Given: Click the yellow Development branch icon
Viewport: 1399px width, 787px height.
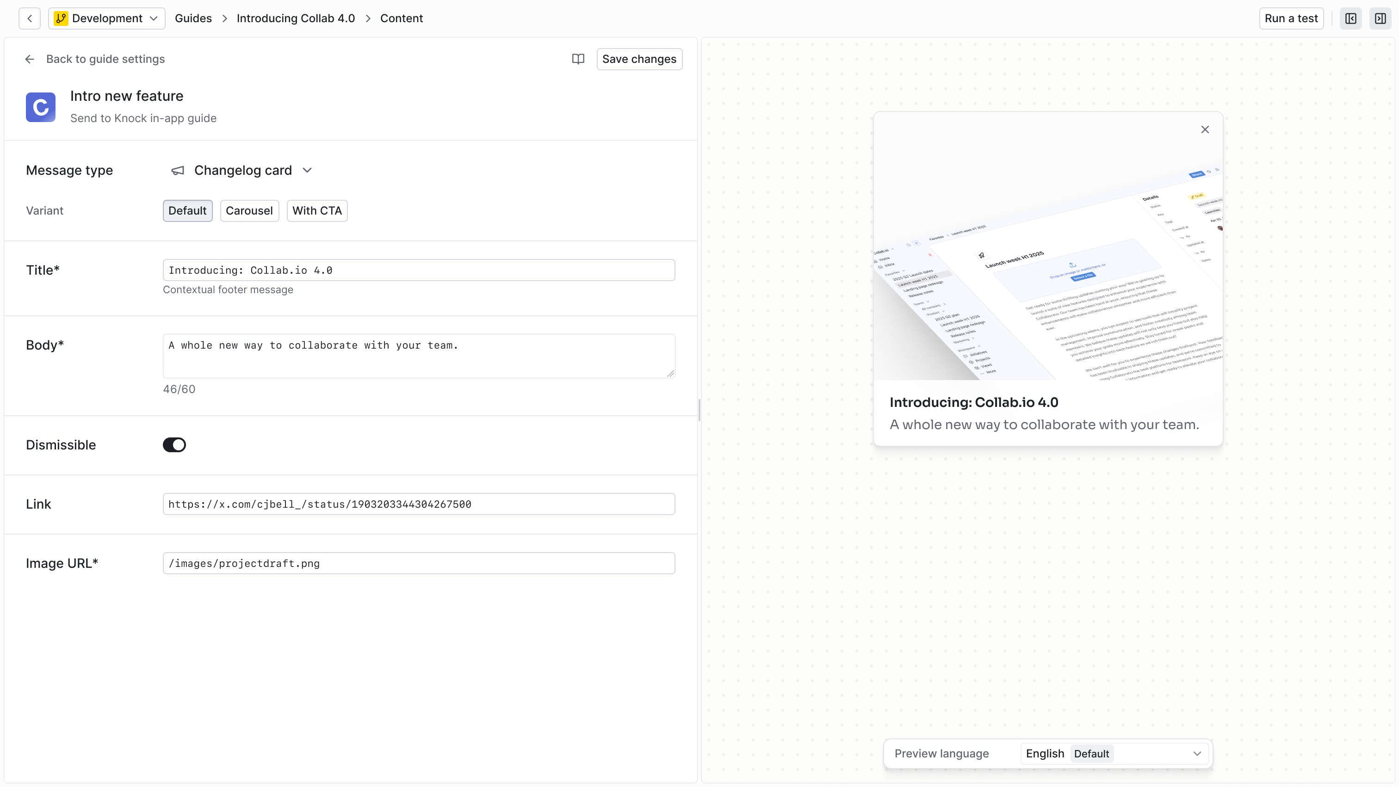Looking at the screenshot, I should 61,18.
